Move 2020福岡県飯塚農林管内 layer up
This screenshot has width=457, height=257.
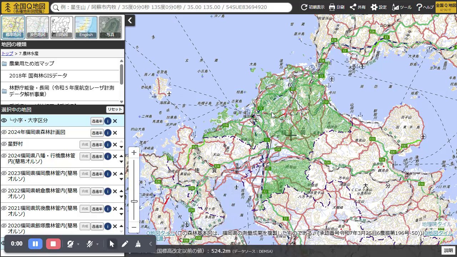click(x=121, y=226)
